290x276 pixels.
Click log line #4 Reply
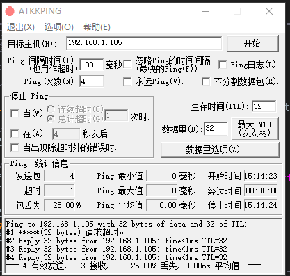pos(117,257)
